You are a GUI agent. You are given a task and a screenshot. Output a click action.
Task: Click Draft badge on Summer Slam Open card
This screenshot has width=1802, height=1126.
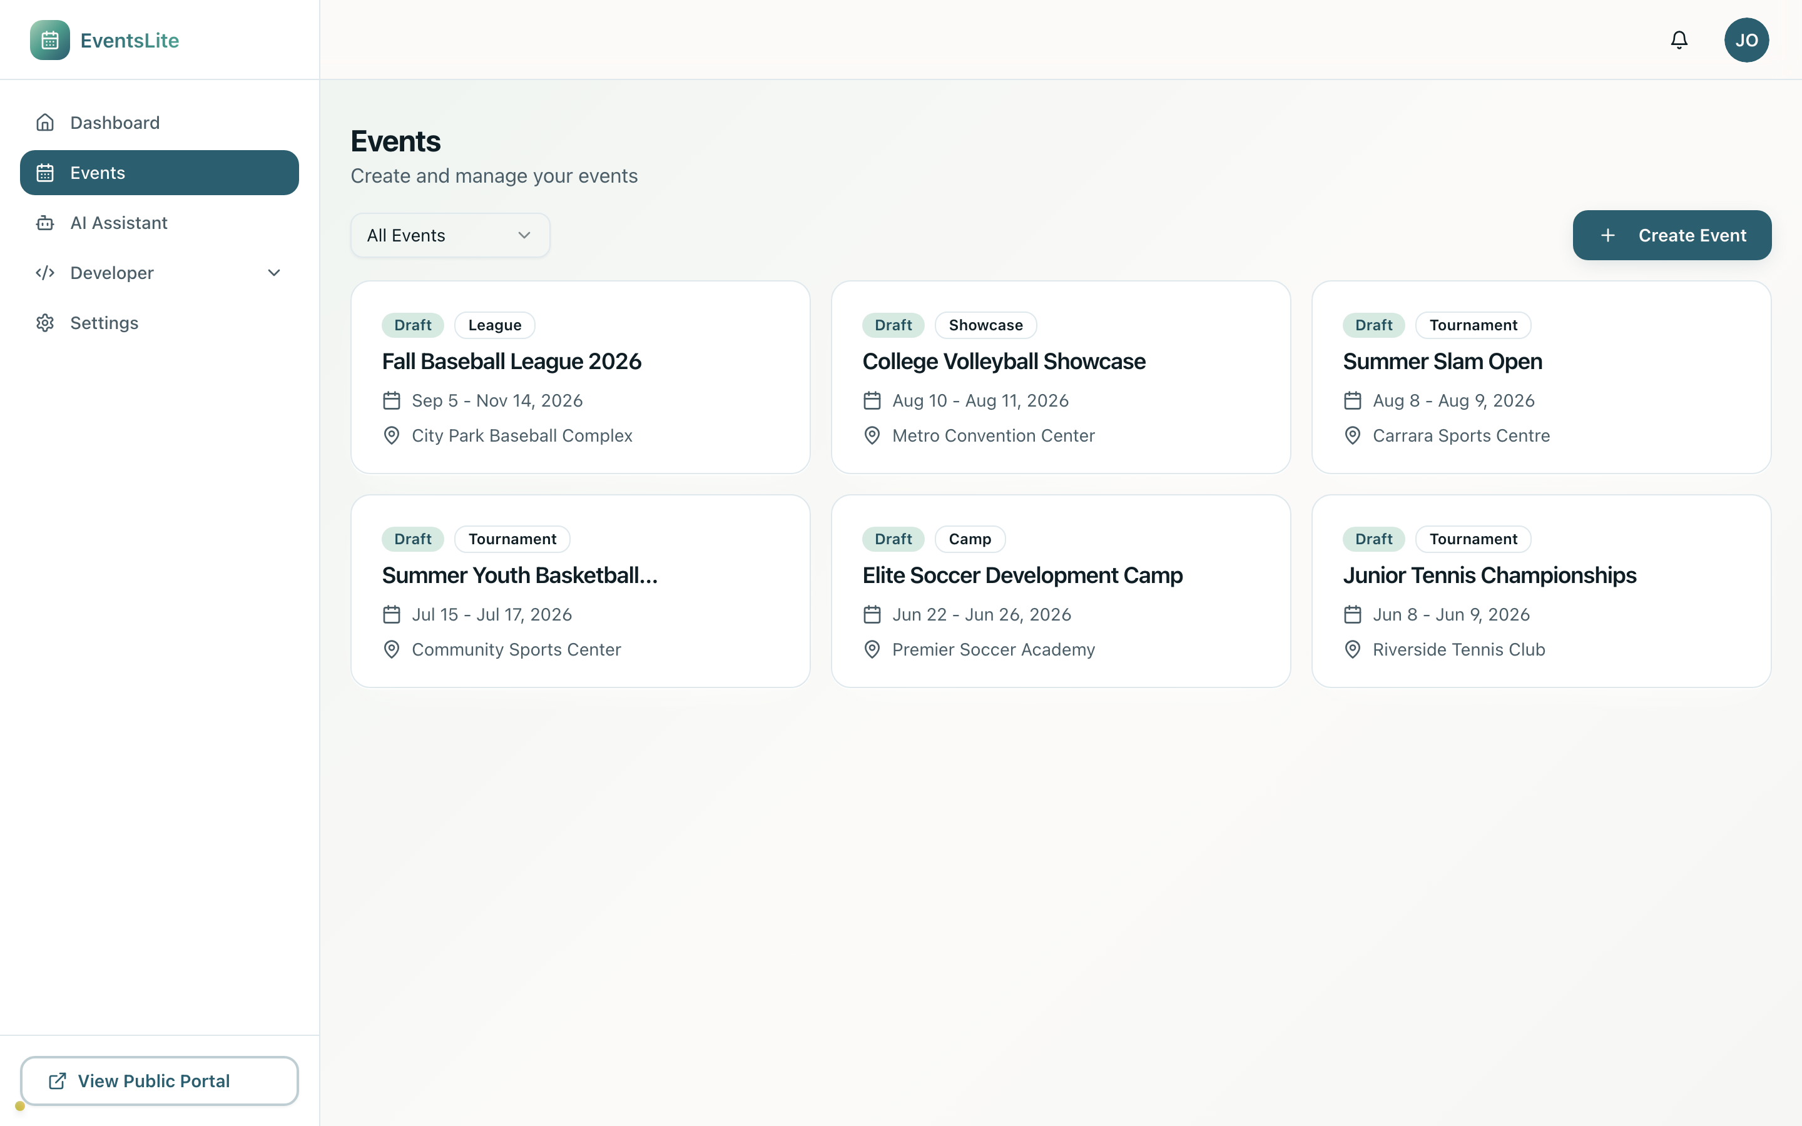[x=1373, y=325]
